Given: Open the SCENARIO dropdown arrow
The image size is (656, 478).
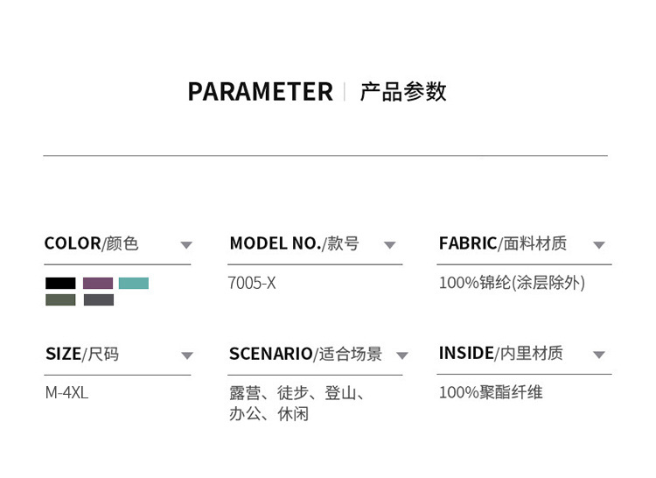Looking at the screenshot, I should (x=401, y=355).
